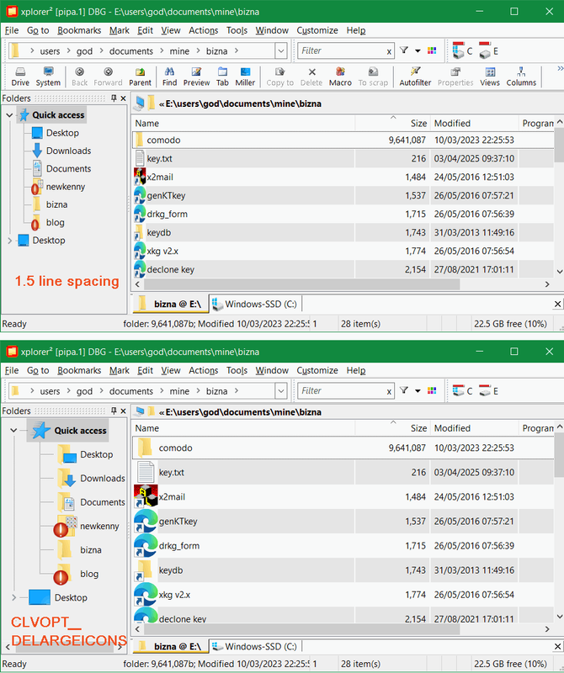Sort by Modified column in bottom window
The width and height of the screenshot is (564, 673).
click(x=475, y=428)
